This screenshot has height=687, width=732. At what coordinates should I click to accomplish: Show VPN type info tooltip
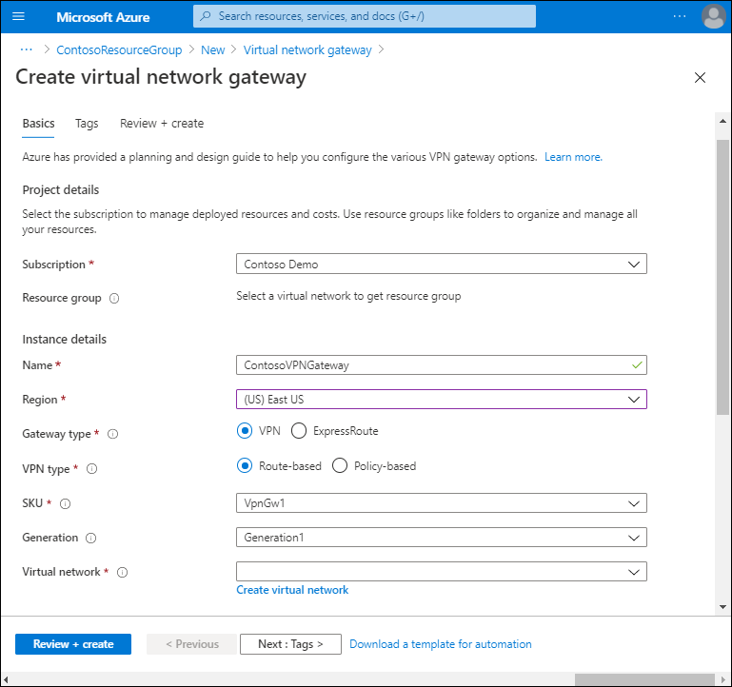pos(92,468)
